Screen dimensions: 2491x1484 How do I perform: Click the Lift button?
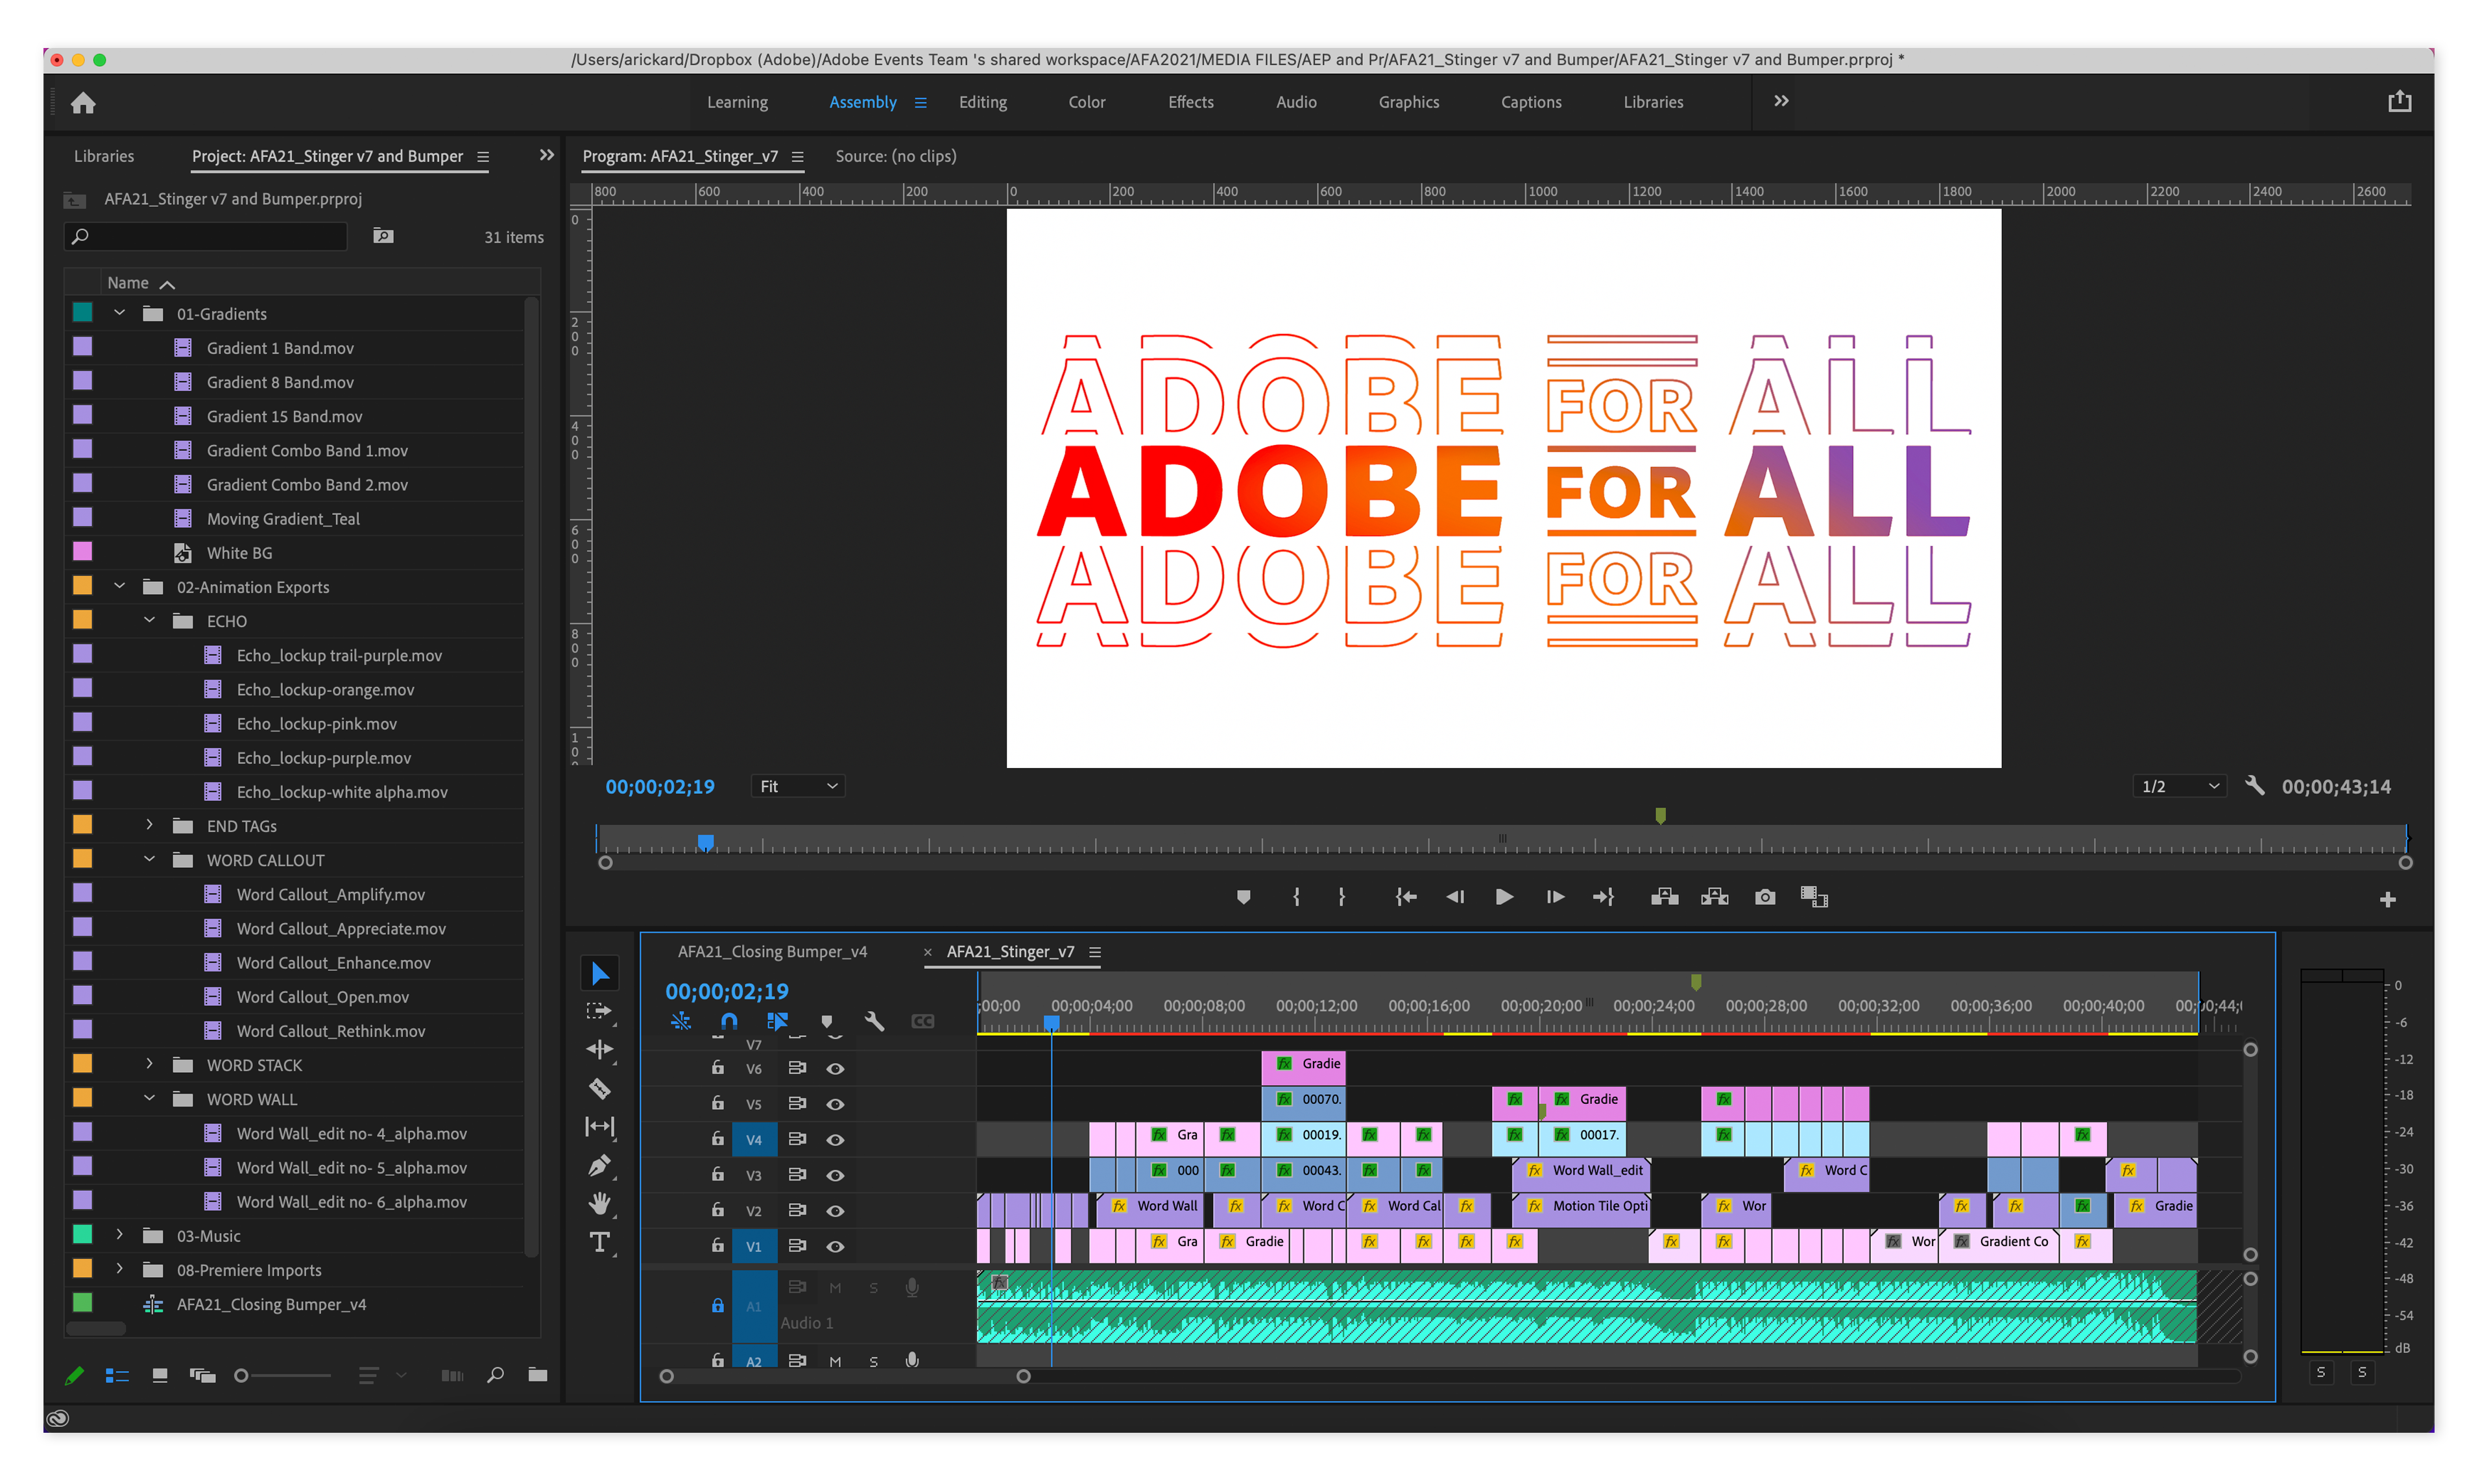[x=1665, y=897]
